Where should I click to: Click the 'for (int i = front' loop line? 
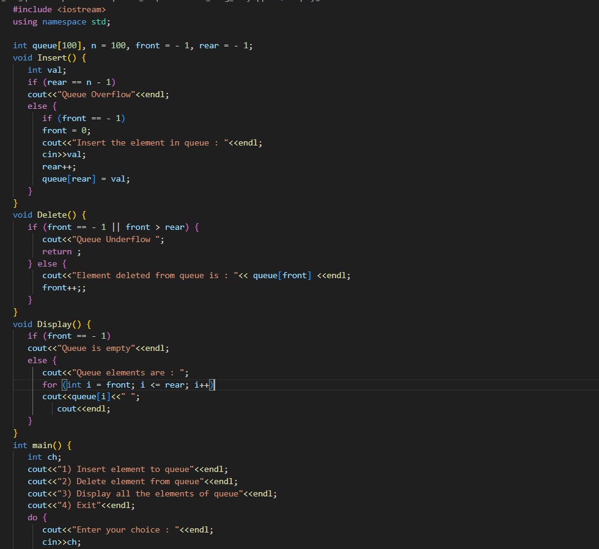[x=129, y=385]
